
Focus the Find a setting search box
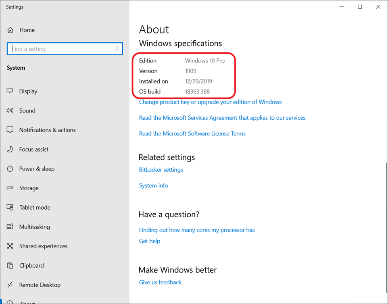[65, 49]
